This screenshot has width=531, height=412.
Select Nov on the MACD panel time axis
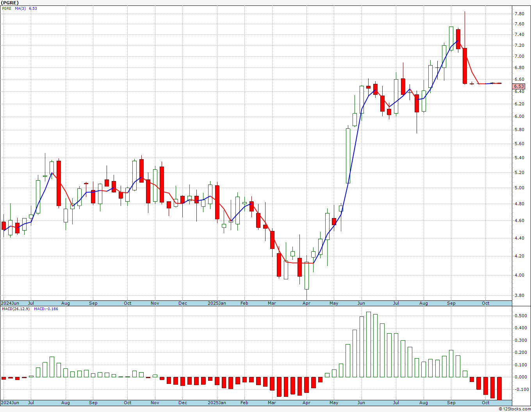point(155,403)
